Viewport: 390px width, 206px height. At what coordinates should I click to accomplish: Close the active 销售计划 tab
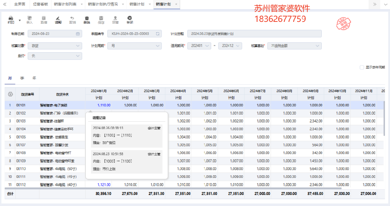(176, 4)
